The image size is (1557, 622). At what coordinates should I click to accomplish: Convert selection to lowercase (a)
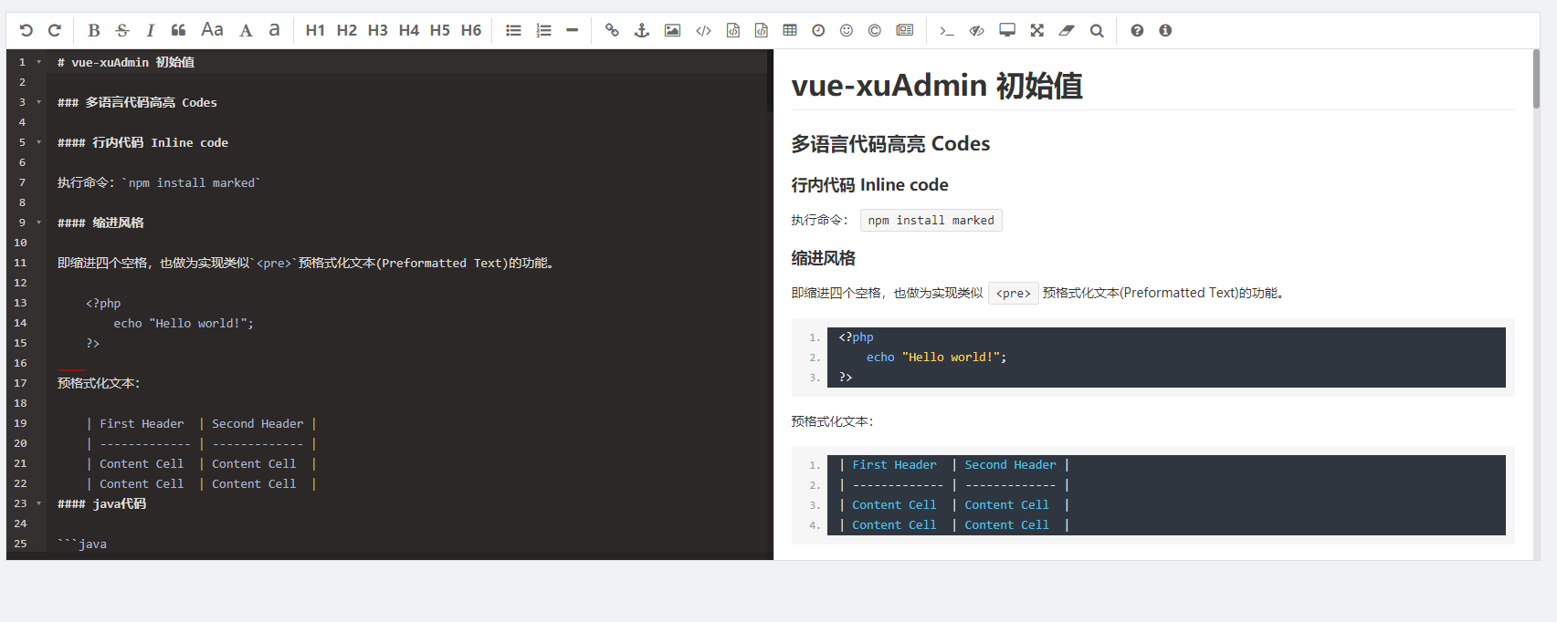[274, 30]
